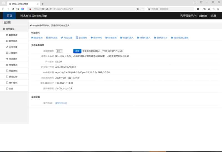
Task: Click the PHP version value 5.5.30
Action: (x=59, y=61)
